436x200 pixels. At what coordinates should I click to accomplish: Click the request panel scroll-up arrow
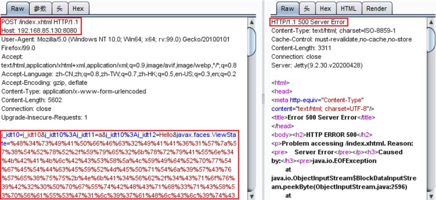252,22
